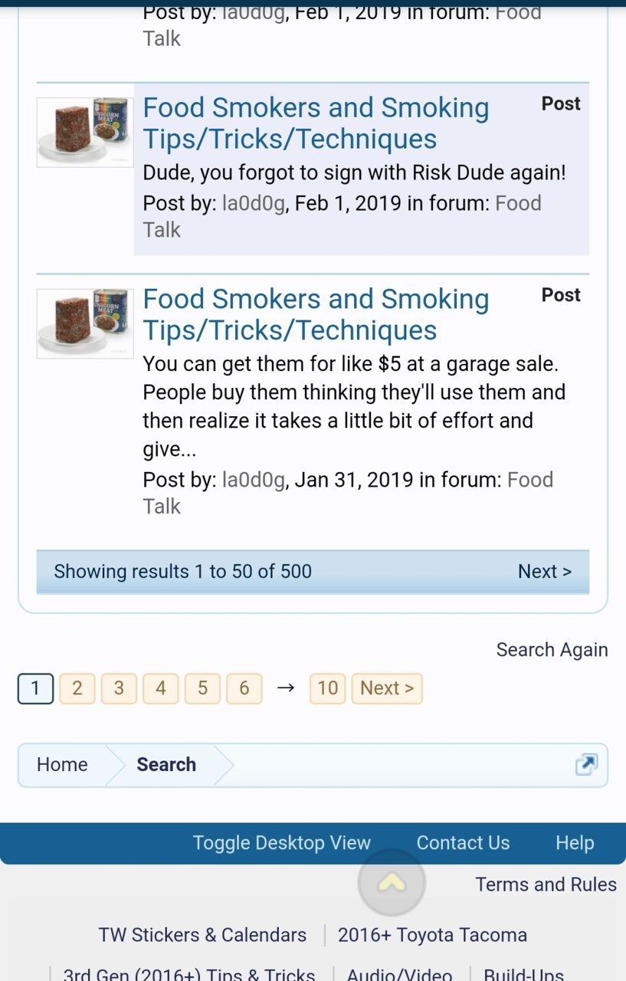Open the Help footer link
This screenshot has width=626, height=981.
(x=575, y=843)
